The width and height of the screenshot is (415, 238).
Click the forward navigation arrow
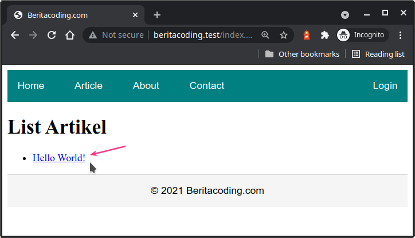coord(33,35)
